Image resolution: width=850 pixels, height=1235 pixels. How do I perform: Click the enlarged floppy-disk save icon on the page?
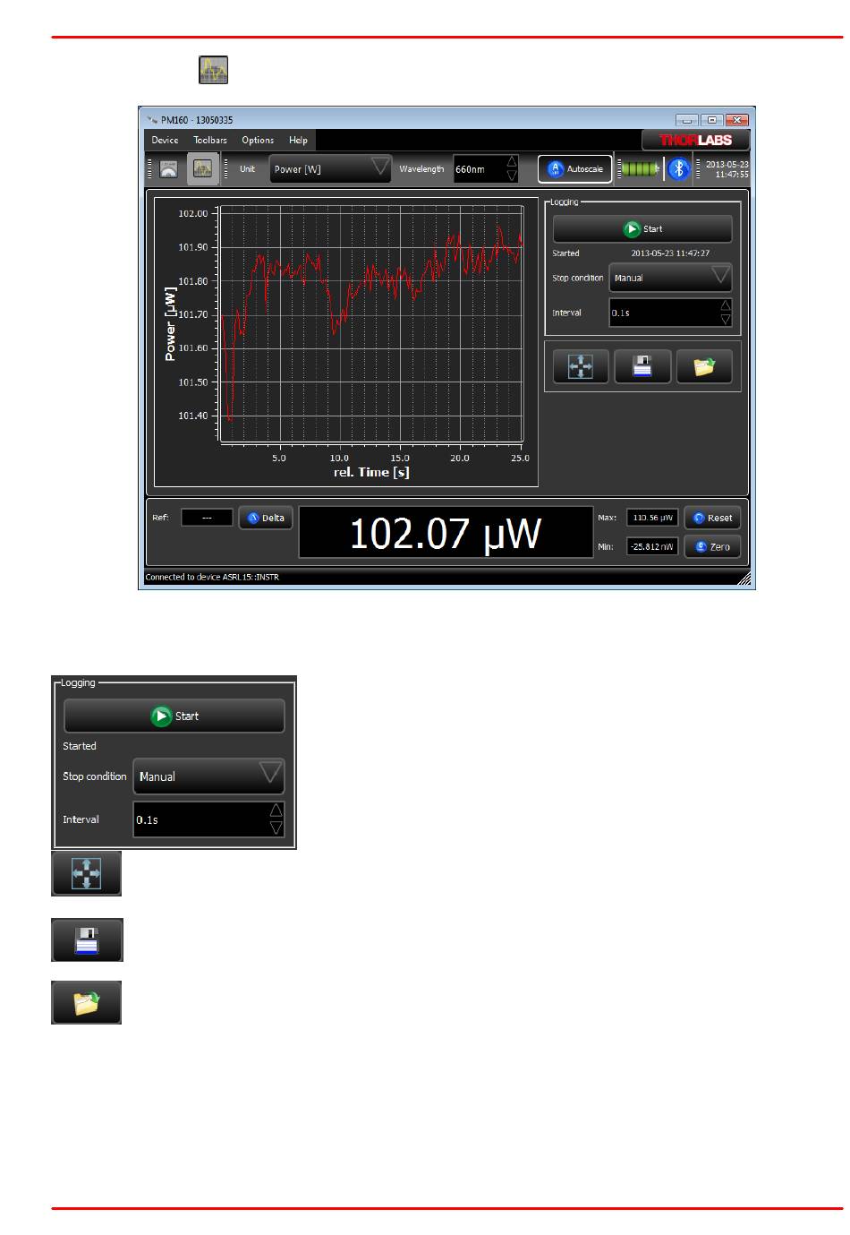87,939
